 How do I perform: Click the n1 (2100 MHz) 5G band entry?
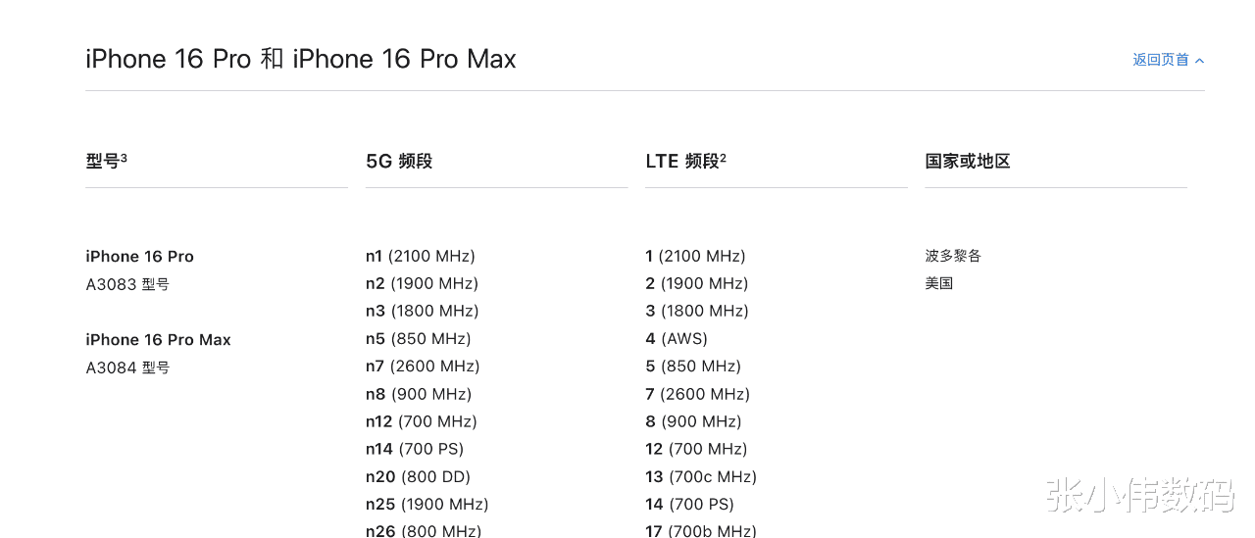pos(420,256)
